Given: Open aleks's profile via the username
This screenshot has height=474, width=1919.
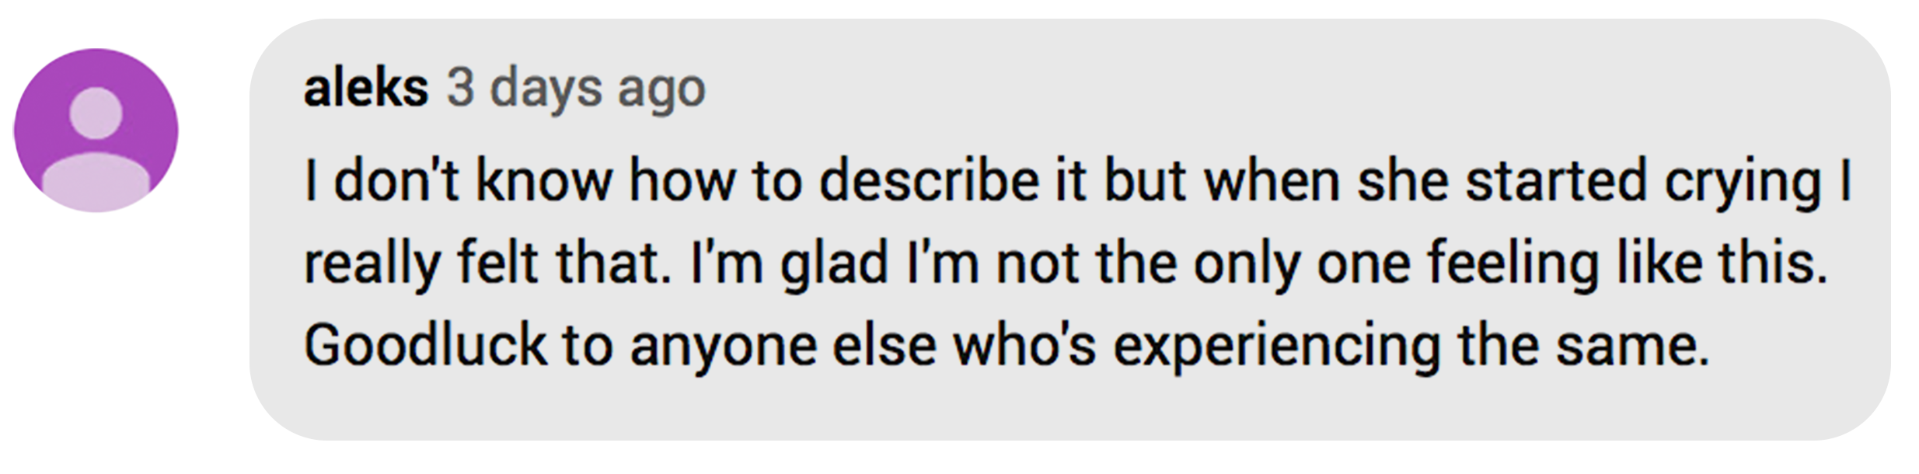Looking at the screenshot, I should (365, 88).
